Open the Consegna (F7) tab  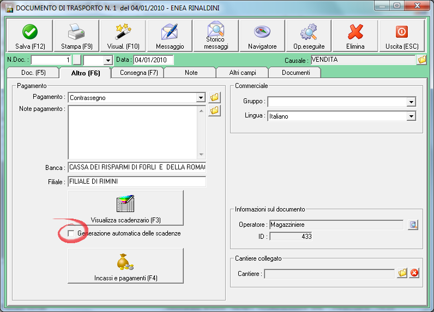click(x=138, y=73)
